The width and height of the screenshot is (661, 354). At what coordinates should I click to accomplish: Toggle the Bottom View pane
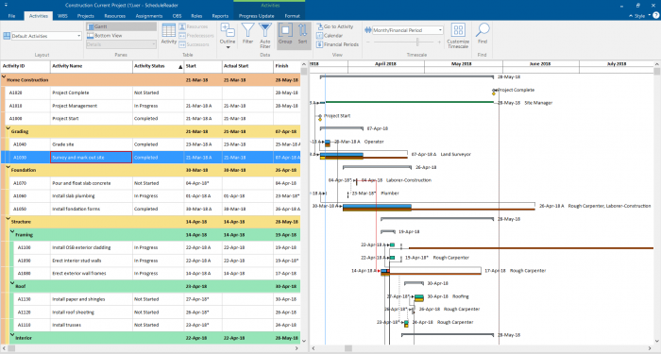(x=121, y=36)
